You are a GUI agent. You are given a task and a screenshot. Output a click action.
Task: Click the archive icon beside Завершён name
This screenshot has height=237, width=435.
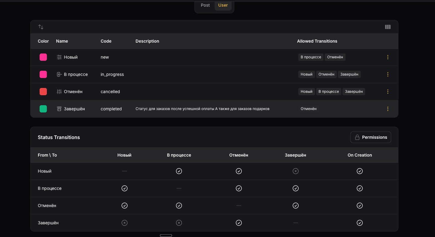click(59, 109)
